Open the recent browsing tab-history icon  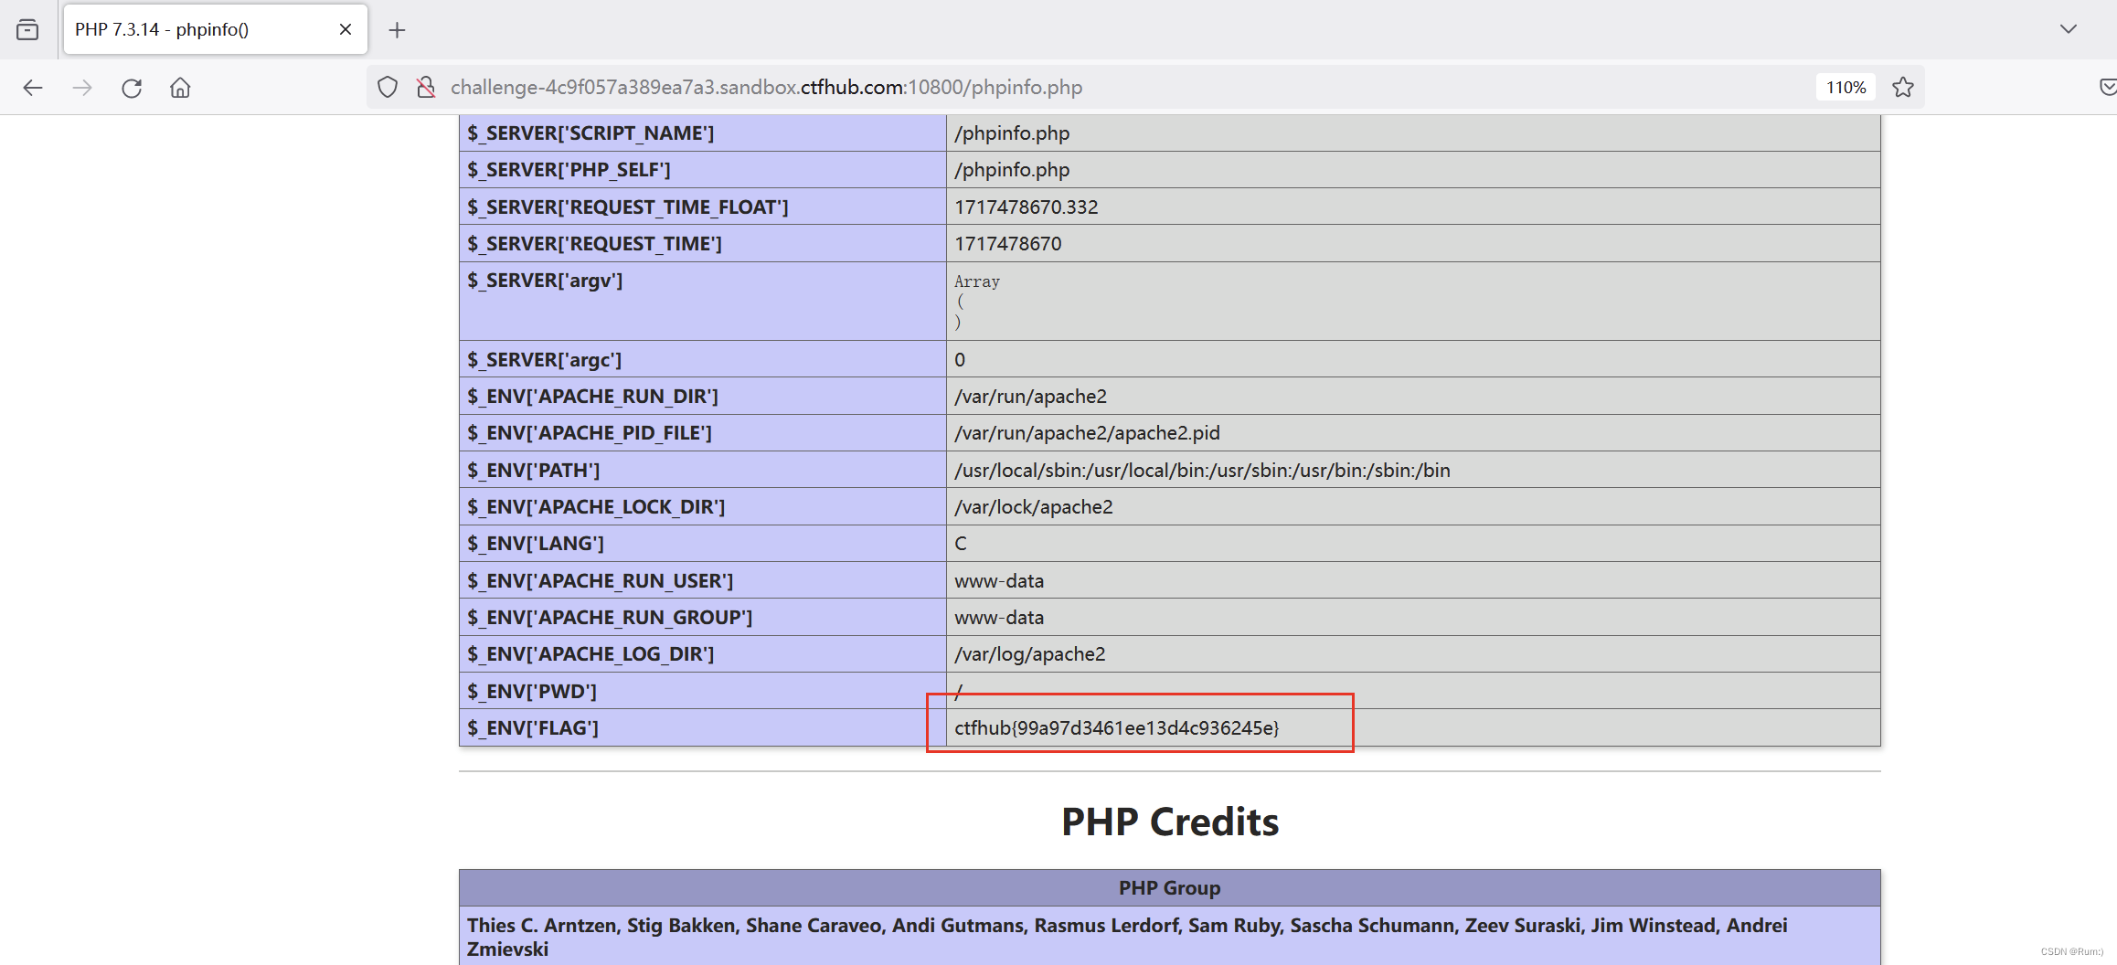27,29
